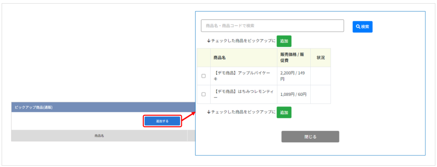437x167 pixels.
Task: Check the はちみつレモンティー product checkbox
Action: point(204,94)
